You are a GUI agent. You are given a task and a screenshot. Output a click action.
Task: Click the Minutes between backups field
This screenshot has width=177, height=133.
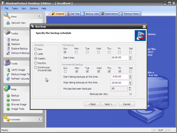pyautogui.click(x=119, y=89)
